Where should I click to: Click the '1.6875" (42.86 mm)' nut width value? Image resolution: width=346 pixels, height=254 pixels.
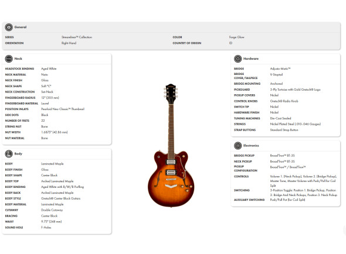(55, 132)
